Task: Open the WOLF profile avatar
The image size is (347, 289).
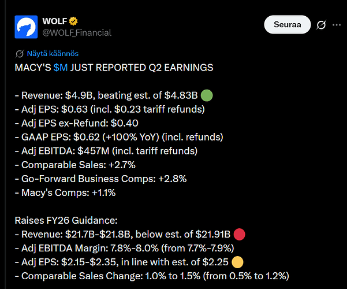Action: tap(26, 27)
